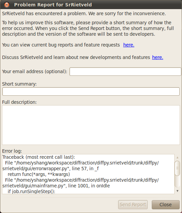Open the bug reports 'here.' link
This screenshot has width=182, height=213.
point(129,45)
